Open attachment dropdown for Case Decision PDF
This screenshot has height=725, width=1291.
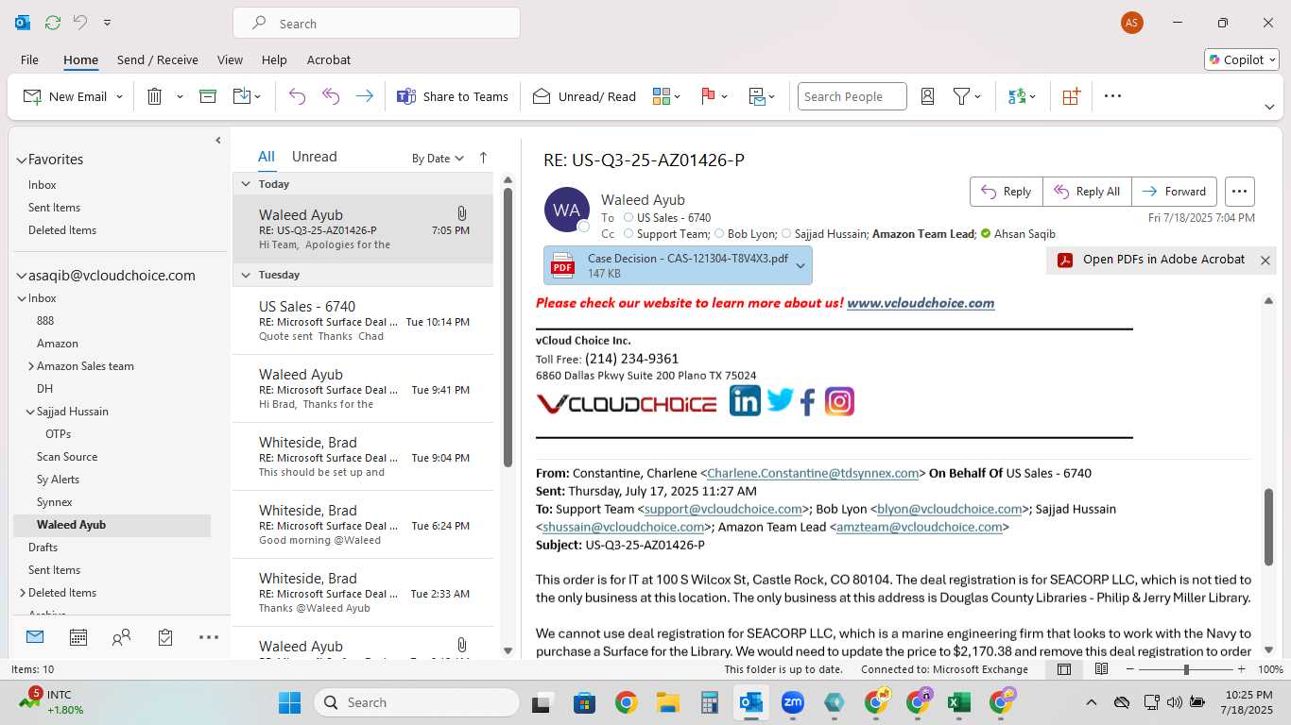[800, 265]
